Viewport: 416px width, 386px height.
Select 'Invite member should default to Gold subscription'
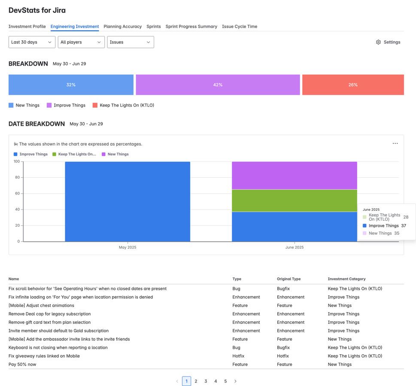pos(206,331)
